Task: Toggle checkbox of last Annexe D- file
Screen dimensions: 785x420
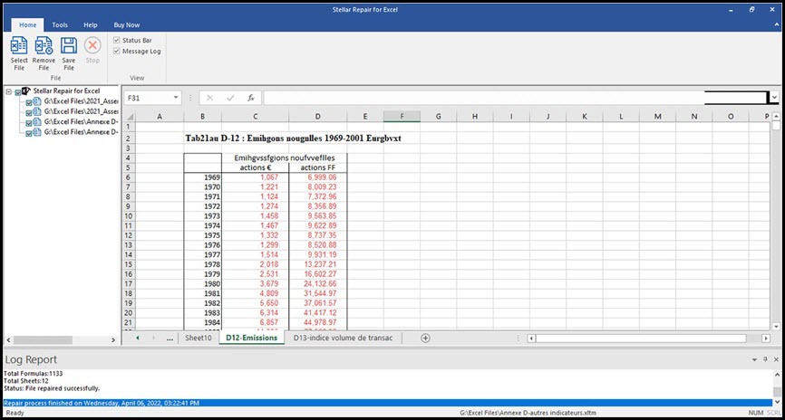Action: 28,133
